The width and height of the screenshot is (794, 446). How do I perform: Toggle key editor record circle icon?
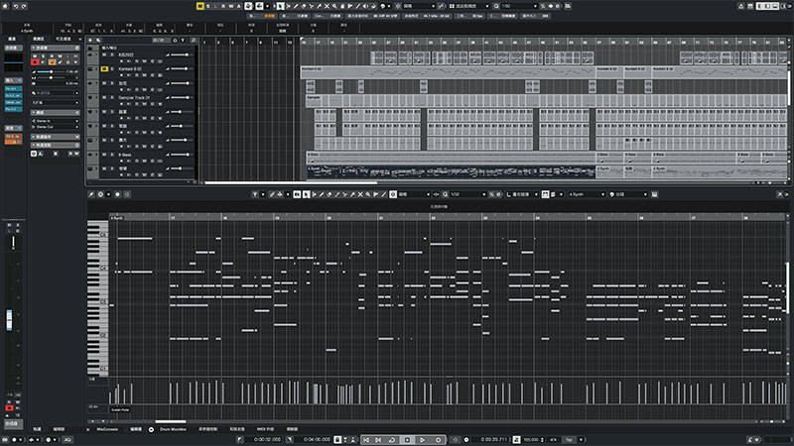tap(117, 194)
